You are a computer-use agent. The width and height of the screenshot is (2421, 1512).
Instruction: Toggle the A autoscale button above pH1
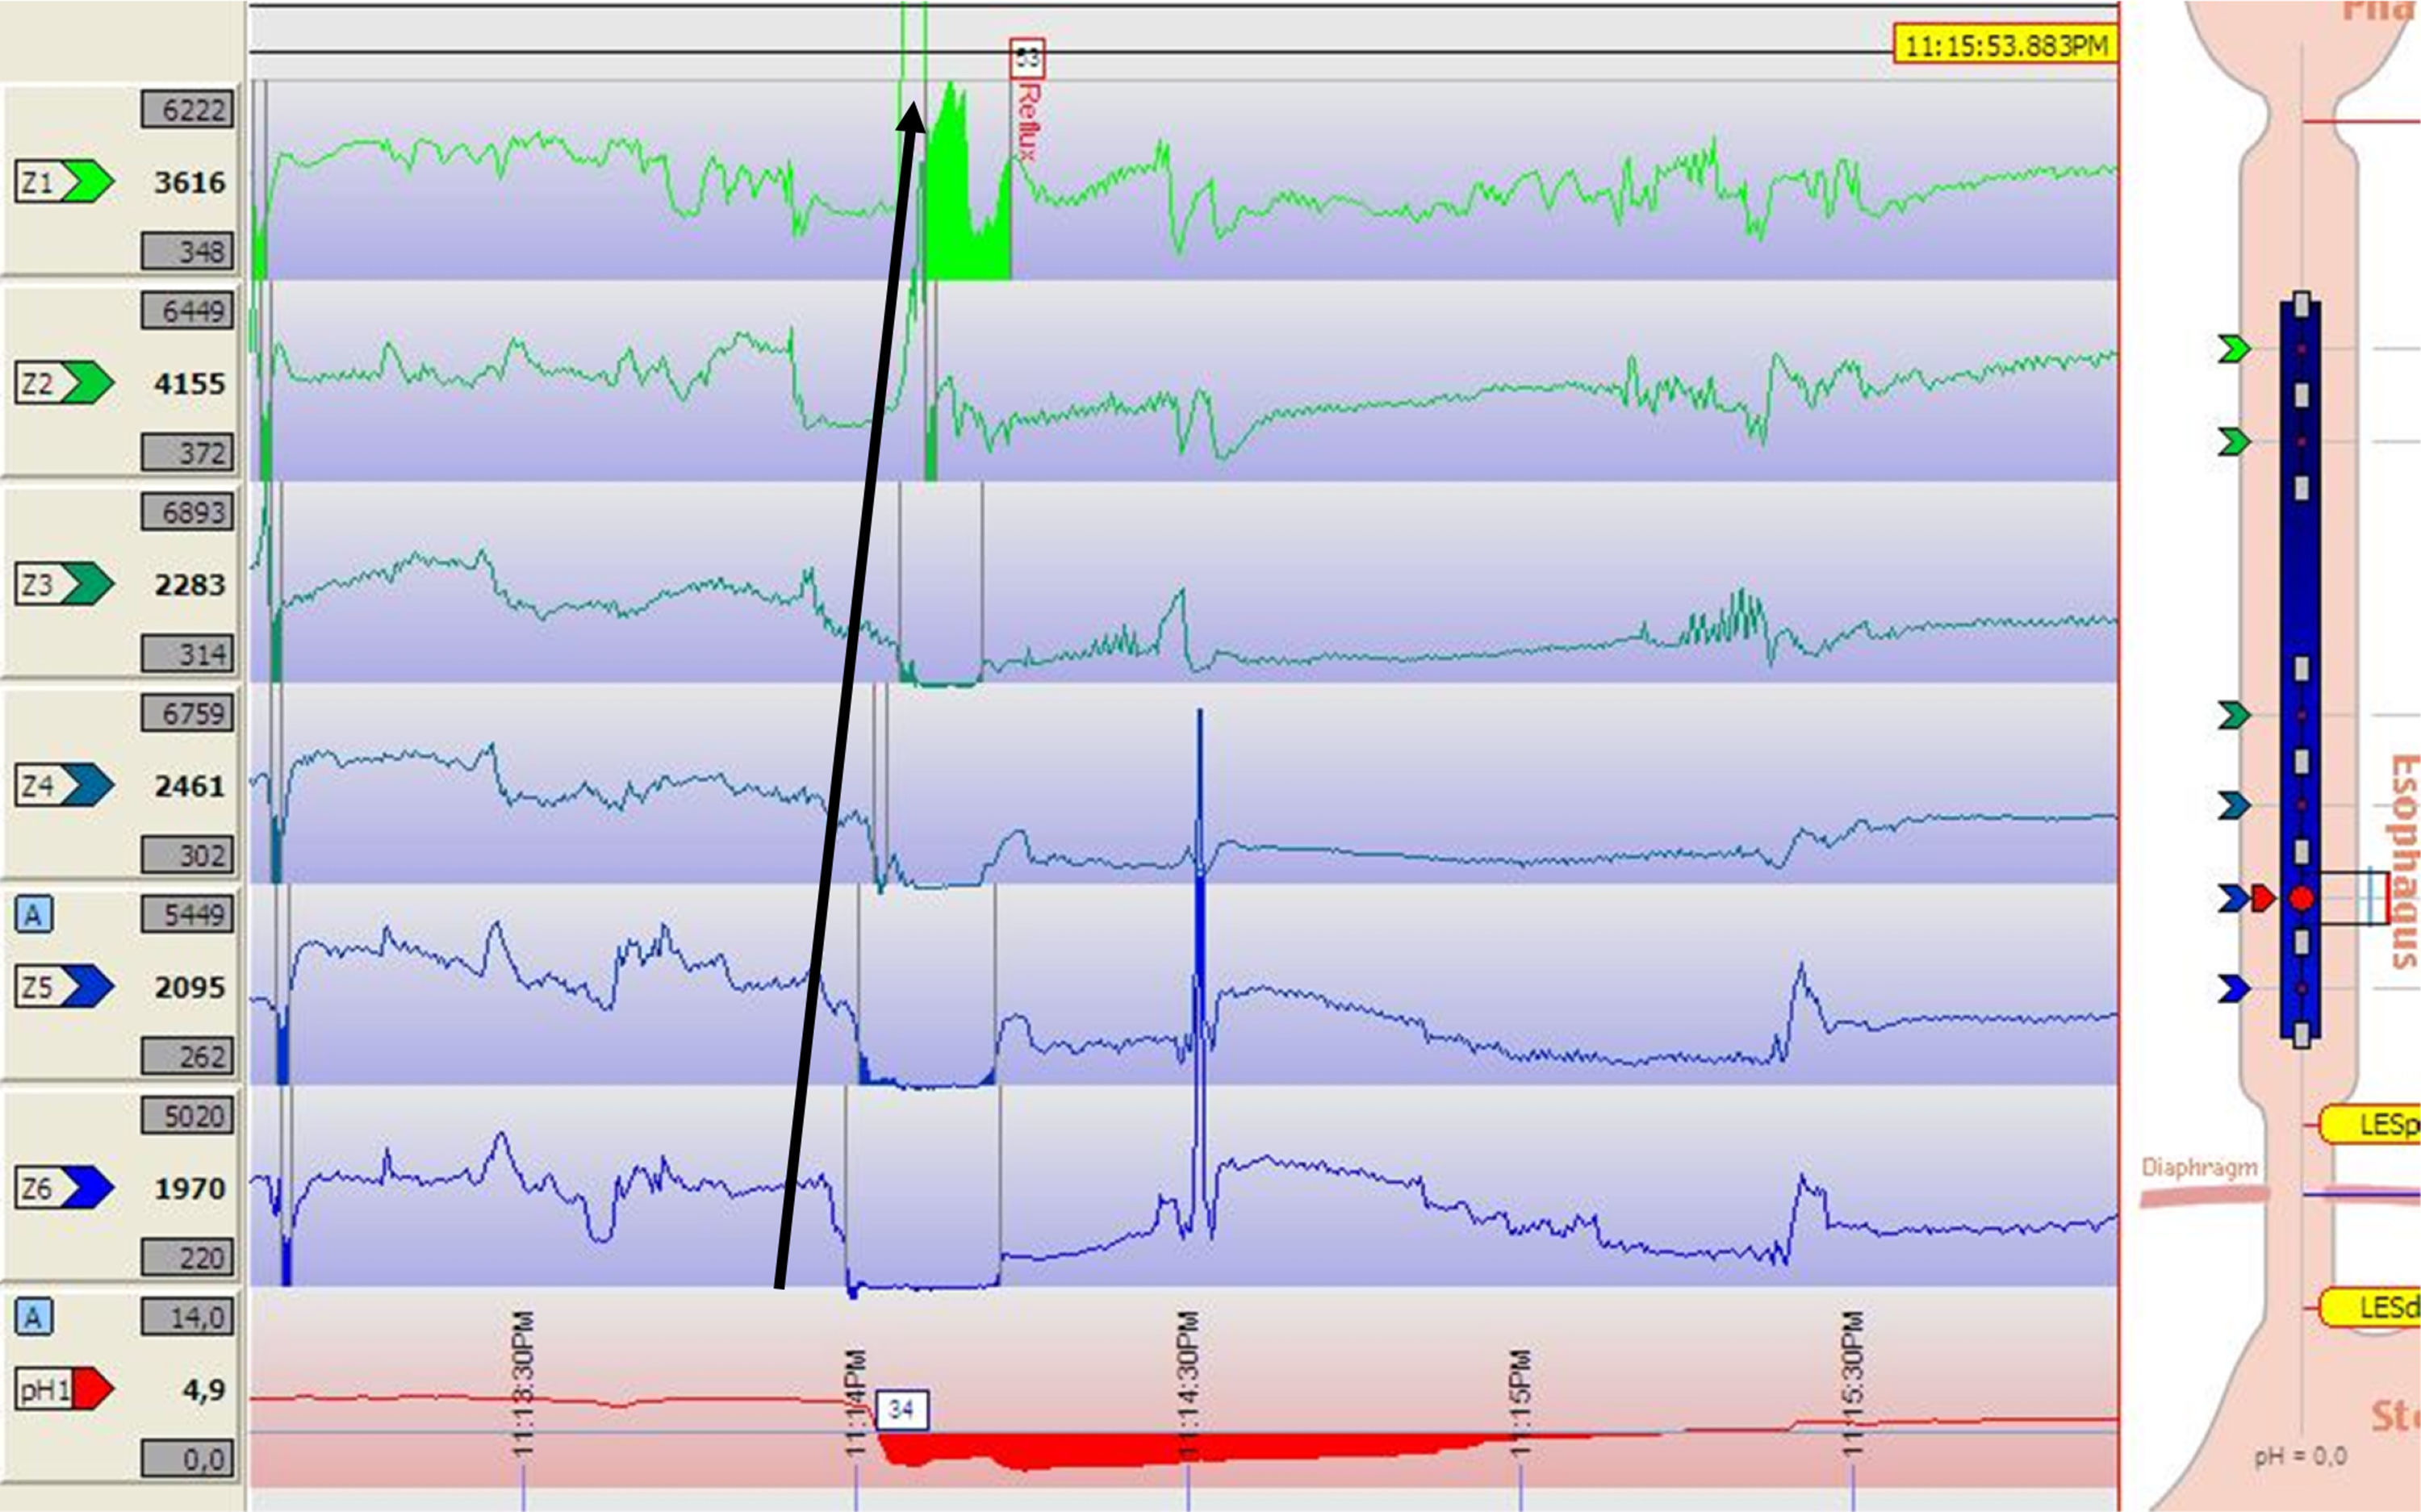tap(33, 1317)
